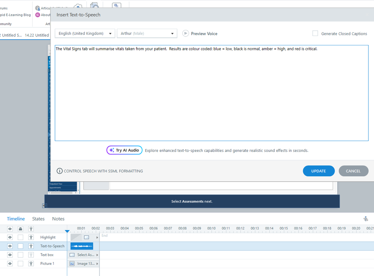The width and height of the screenshot is (374, 276).
Task: Switch to the States tab
Action: 39,219
